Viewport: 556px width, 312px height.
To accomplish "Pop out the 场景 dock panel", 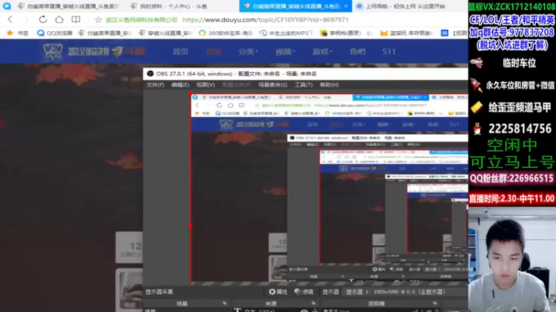I will pyautogui.click(x=224, y=303).
